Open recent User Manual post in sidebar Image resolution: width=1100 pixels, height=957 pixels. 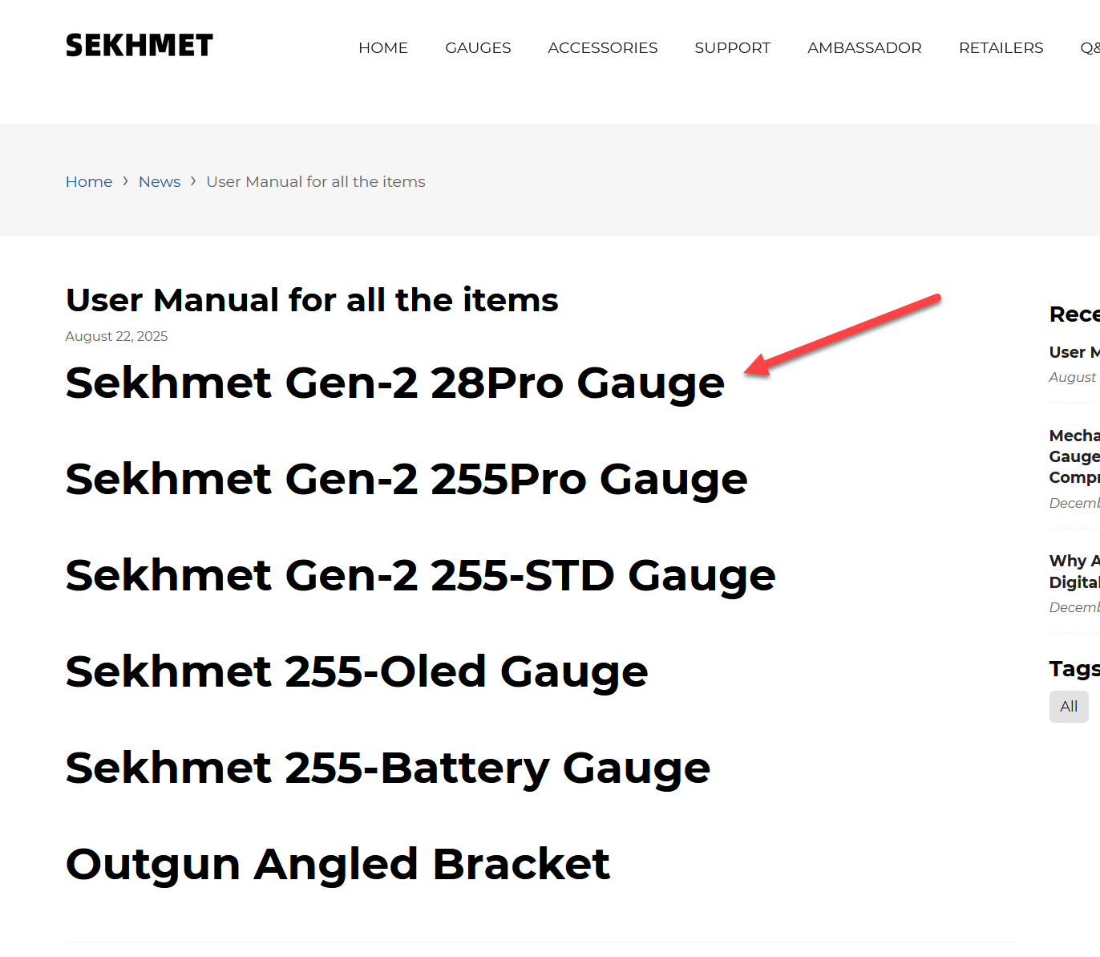click(x=1074, y=352)
